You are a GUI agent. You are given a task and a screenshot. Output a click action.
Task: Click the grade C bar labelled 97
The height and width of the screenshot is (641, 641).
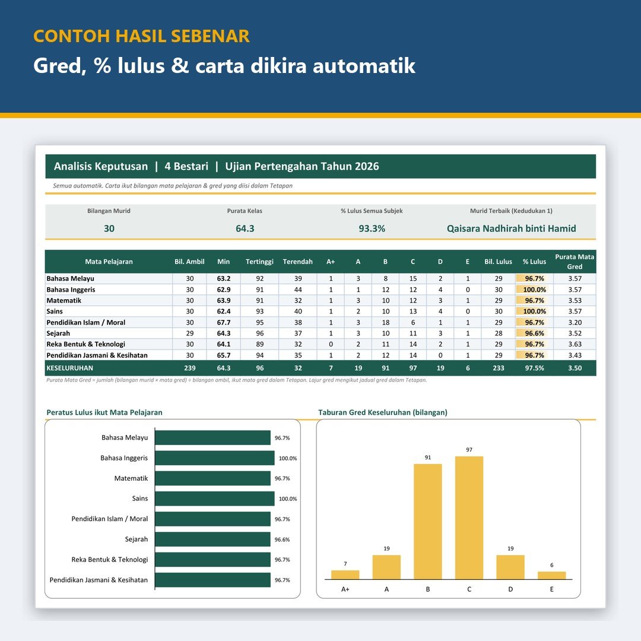469,518
